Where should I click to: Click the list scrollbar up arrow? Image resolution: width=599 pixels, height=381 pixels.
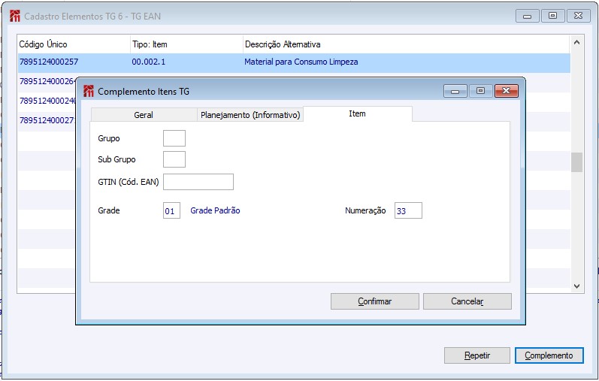point(577,42)
